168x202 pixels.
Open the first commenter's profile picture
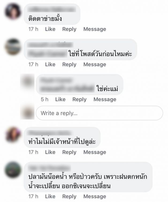coord(13,12)
